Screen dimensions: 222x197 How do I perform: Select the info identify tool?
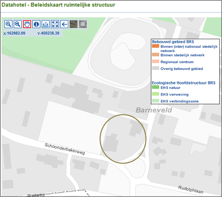click(x=36, y=24)
